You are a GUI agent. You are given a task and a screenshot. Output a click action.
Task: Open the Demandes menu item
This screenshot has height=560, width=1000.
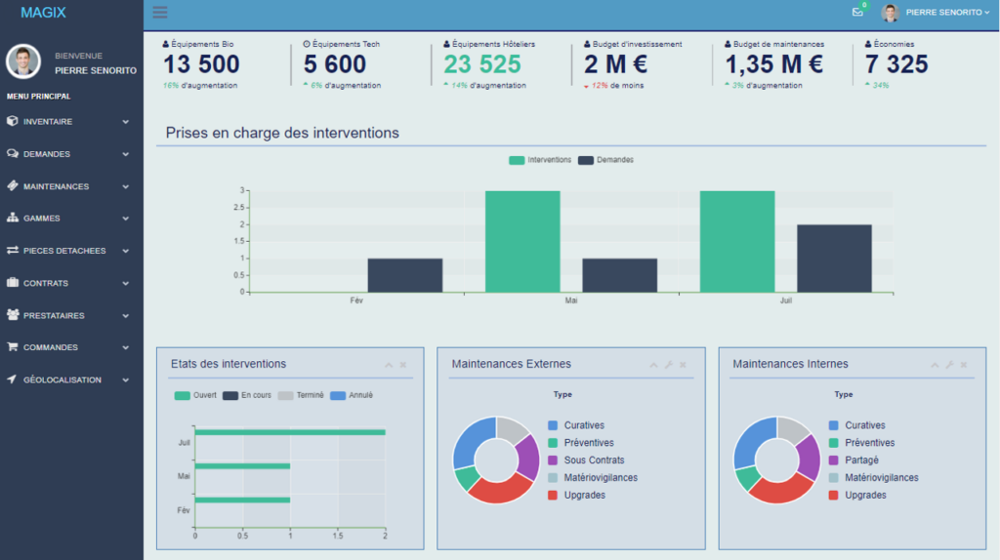click(47, 154)
